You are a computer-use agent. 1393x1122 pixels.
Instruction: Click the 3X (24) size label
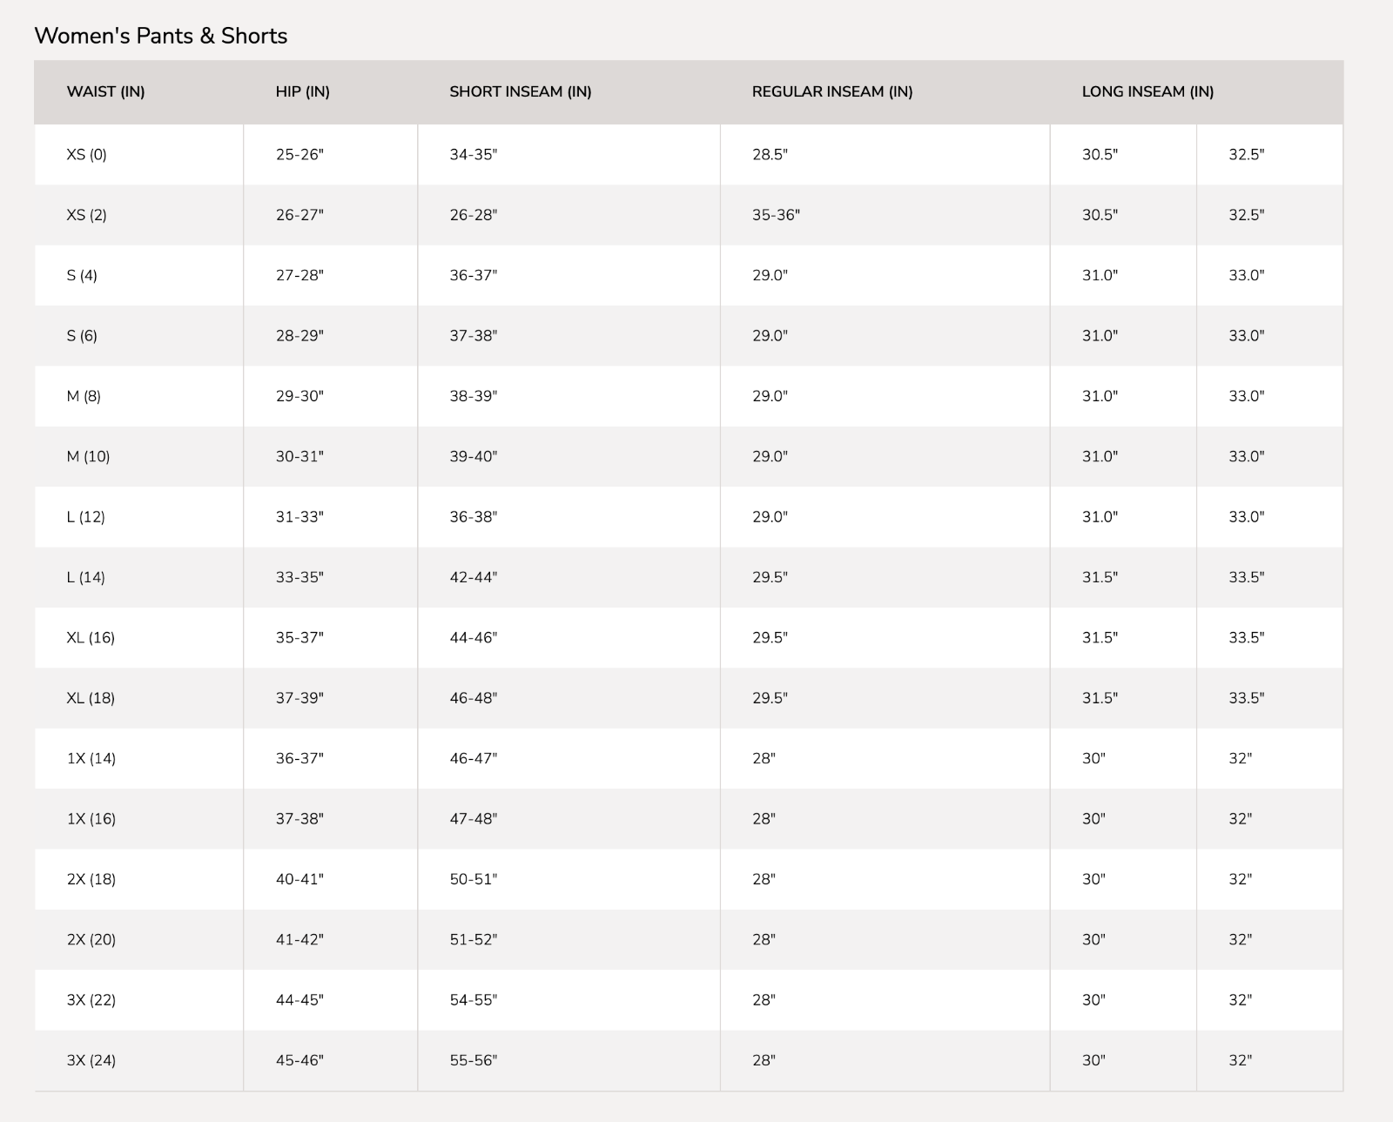[x=91, y=1060]
